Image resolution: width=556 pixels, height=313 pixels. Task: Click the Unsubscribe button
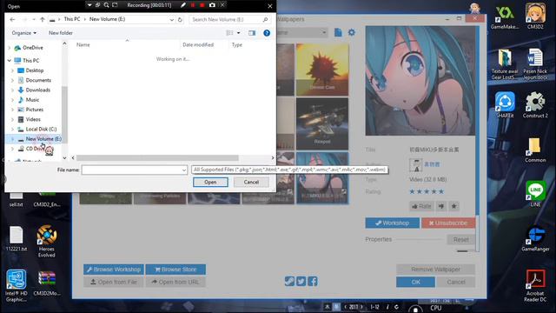pos(448,223)
